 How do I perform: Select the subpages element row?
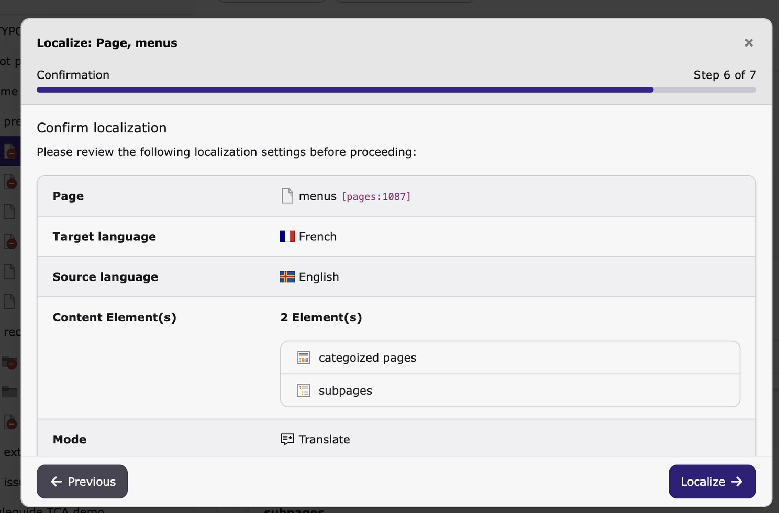click(x=510, y=391)
